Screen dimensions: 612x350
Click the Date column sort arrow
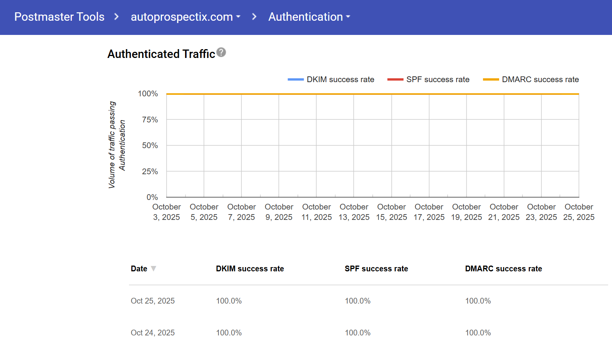coord(154,269)
